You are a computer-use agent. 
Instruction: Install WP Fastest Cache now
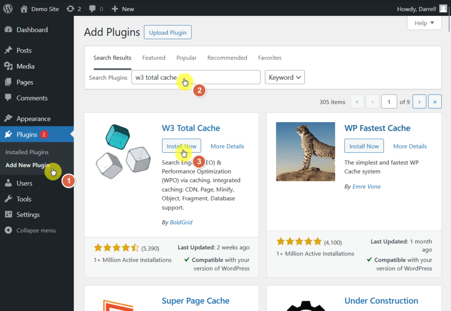(364, 146)
